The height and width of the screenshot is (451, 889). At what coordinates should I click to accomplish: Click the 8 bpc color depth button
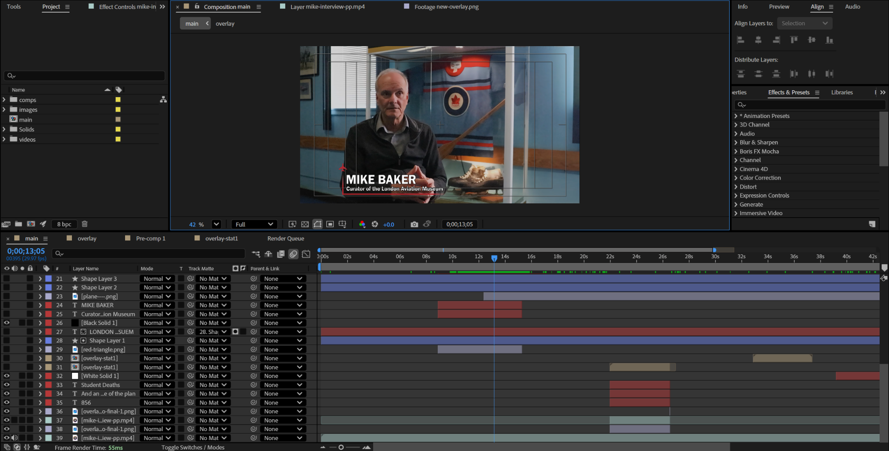[64, 224]
